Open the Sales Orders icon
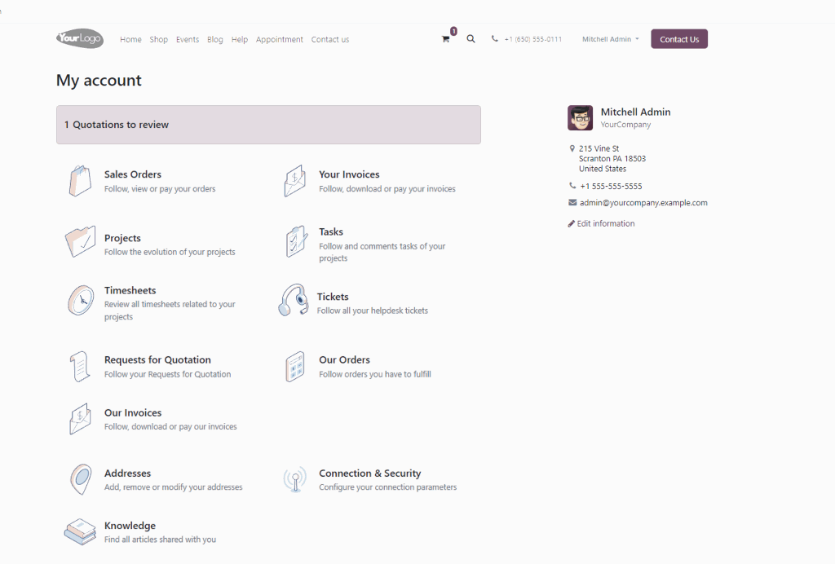This screenshot has height=564, width=835. click(79, 179)
